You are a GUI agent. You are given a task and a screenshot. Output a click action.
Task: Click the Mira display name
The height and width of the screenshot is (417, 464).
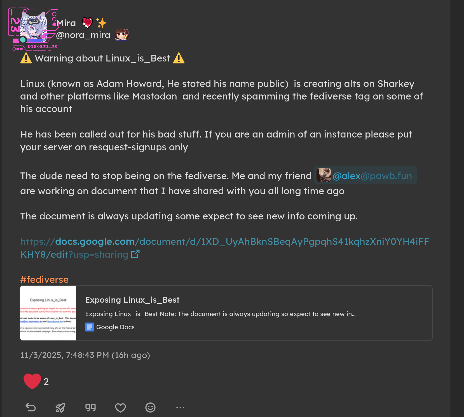tap(67, 23)
